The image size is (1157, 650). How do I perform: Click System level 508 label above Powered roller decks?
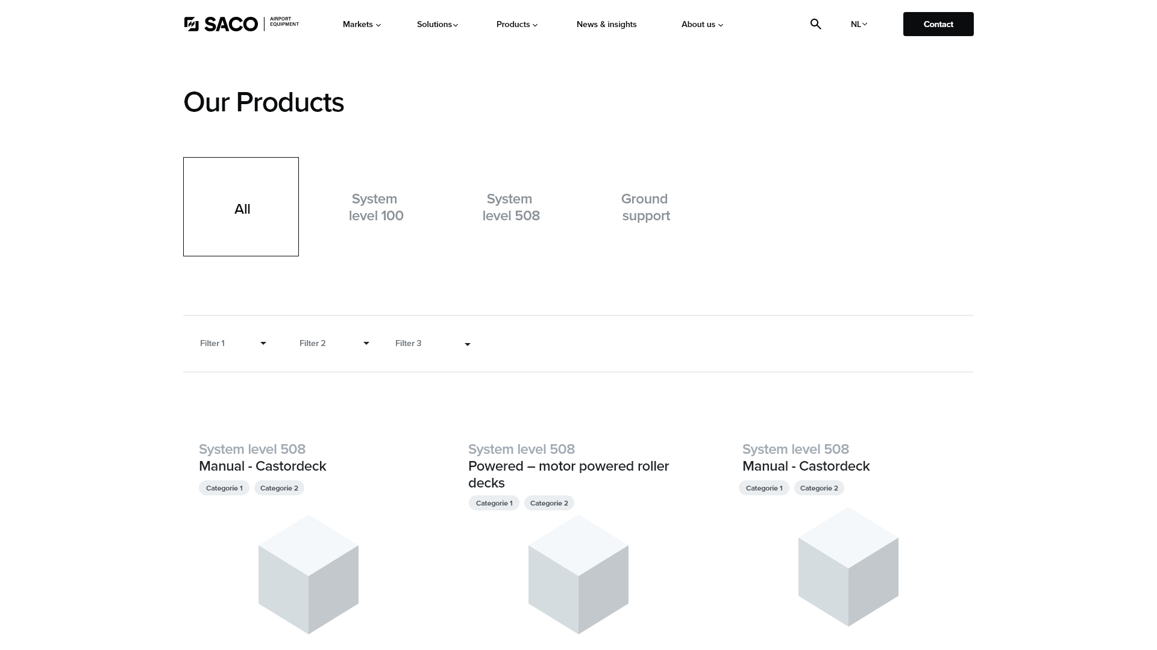(521, 450)
